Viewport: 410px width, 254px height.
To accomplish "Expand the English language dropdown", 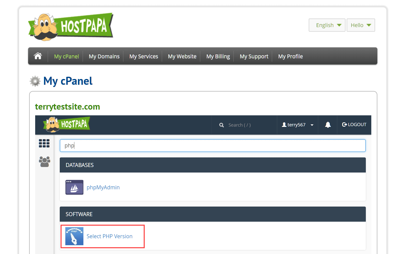I will click(x=327, y=25).
